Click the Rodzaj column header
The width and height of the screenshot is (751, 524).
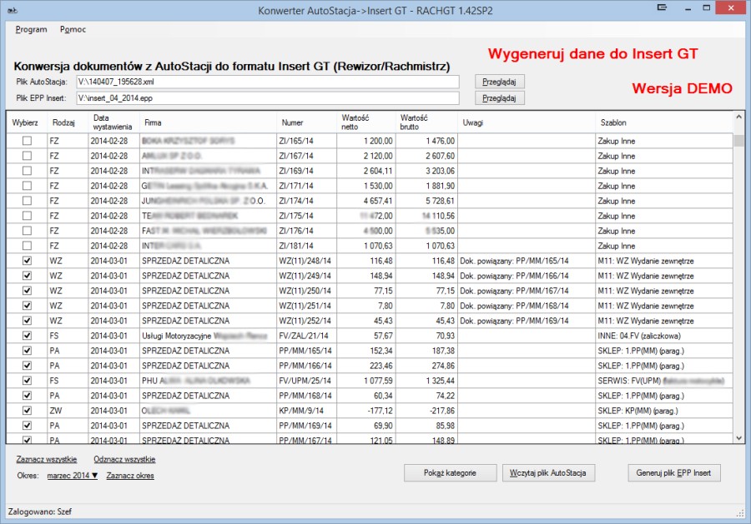click(x=68, y=122)
